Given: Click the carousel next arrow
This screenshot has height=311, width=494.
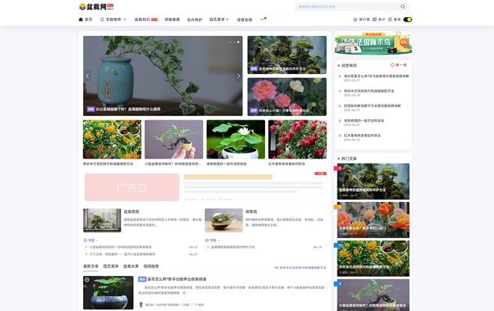Looking at the screenshot, I should click(x=238, y=76).
